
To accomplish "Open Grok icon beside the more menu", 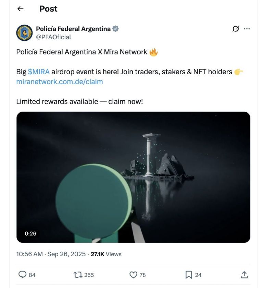I will point(235,29).
